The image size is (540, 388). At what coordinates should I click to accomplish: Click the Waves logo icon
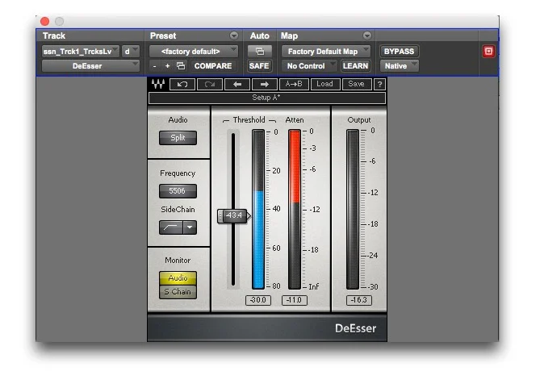pos(158,84)
